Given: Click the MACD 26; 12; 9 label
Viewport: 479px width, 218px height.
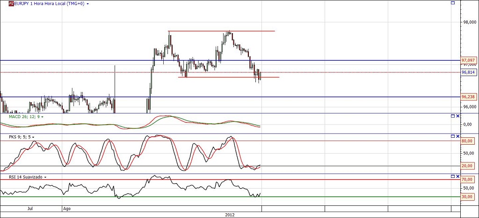Looking at the screenshot, I should point(24,117).
